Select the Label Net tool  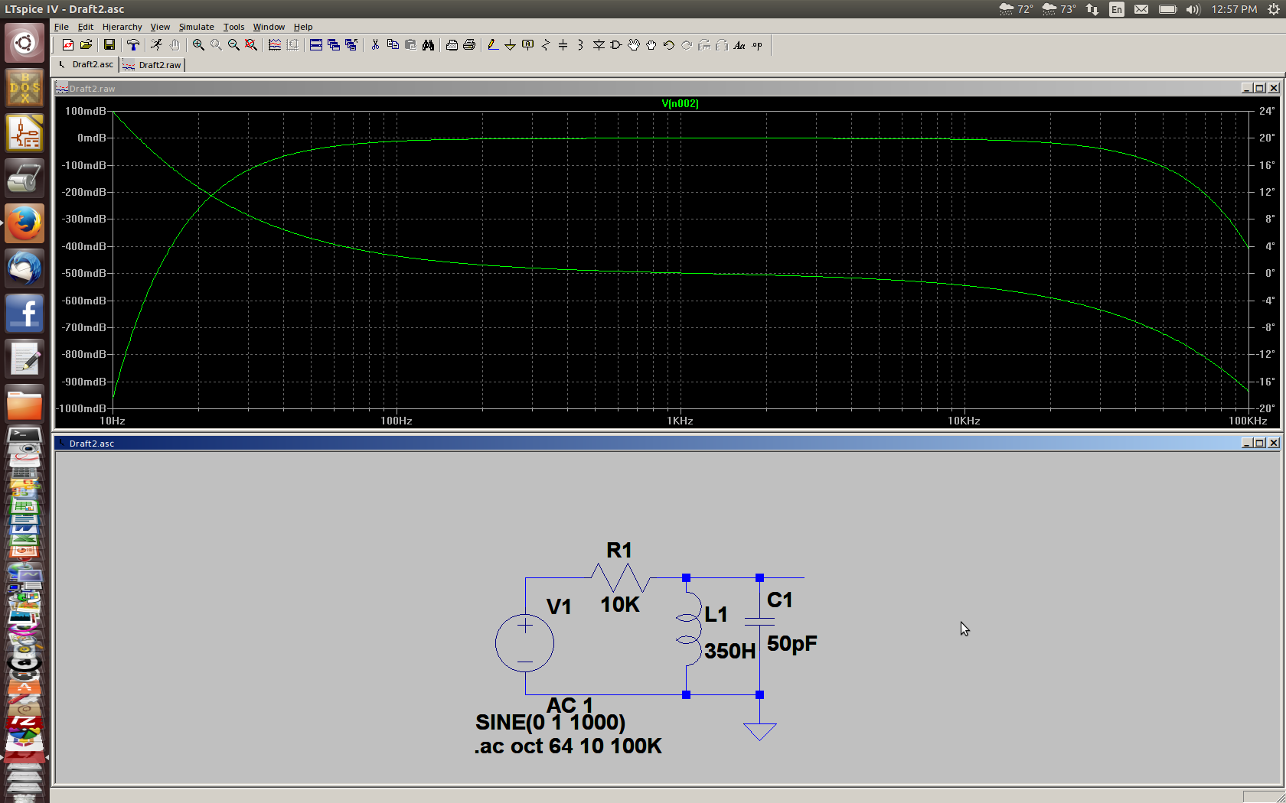527,45
